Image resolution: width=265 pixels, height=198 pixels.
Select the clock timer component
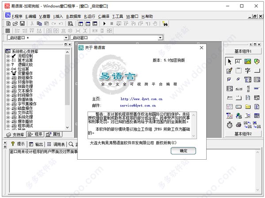click(x=230, y=125)
